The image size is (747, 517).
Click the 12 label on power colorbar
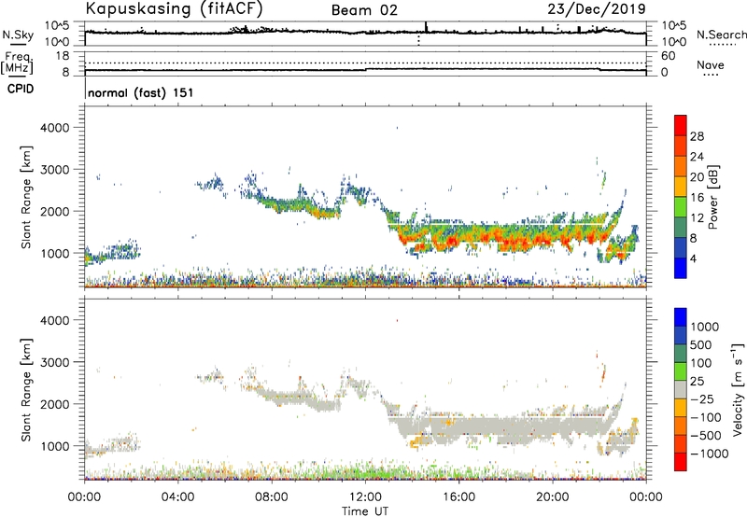(x=697, y=218)
